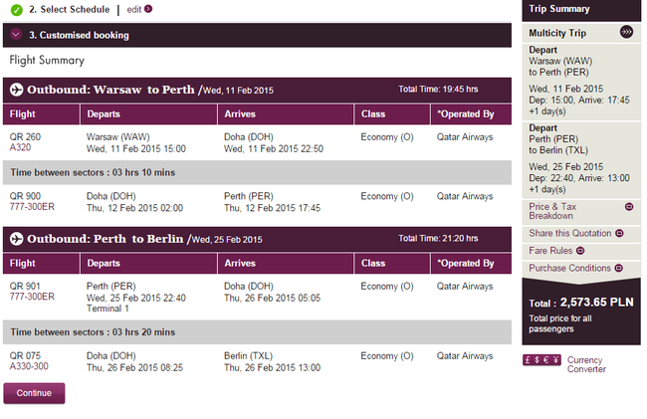Click the edit link for Select Schedule
This screenshot has width=647, height=419.
[134, 9]
